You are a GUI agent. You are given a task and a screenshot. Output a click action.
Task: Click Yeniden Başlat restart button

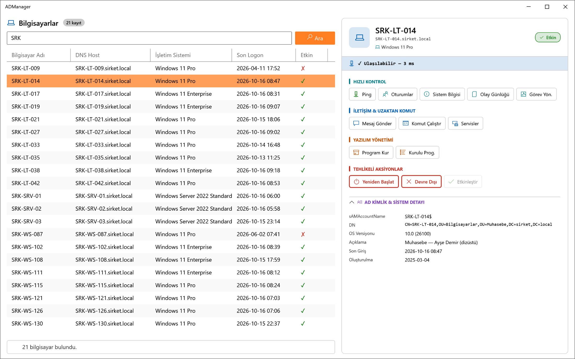tap(374, 181)
